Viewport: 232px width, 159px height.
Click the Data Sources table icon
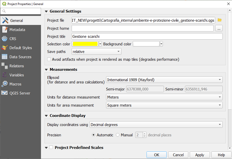pyautogui.click(x=5, y=57)
